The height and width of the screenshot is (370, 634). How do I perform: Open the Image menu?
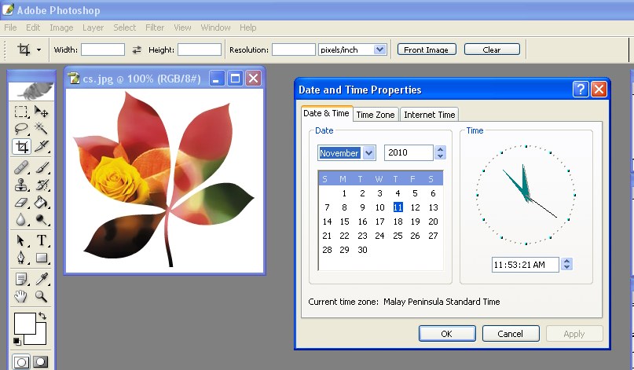click(61, 27)
